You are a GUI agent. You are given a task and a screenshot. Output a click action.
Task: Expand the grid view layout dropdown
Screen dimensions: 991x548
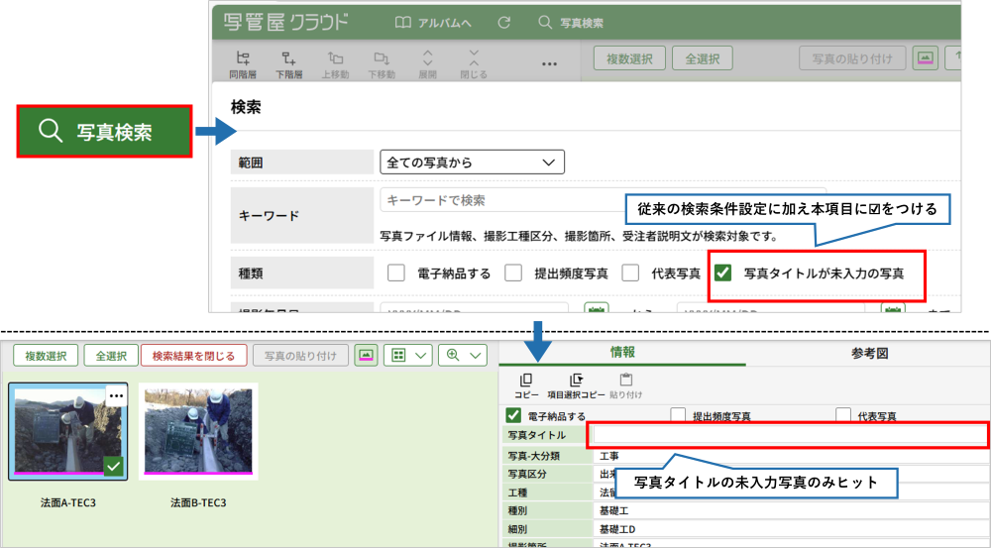click(x=407, y=356)
